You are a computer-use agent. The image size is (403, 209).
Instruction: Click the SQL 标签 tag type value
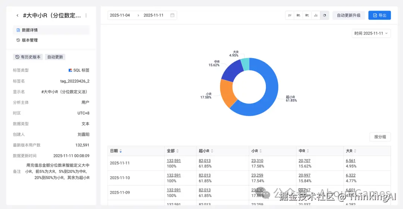[x=79, y=70]
